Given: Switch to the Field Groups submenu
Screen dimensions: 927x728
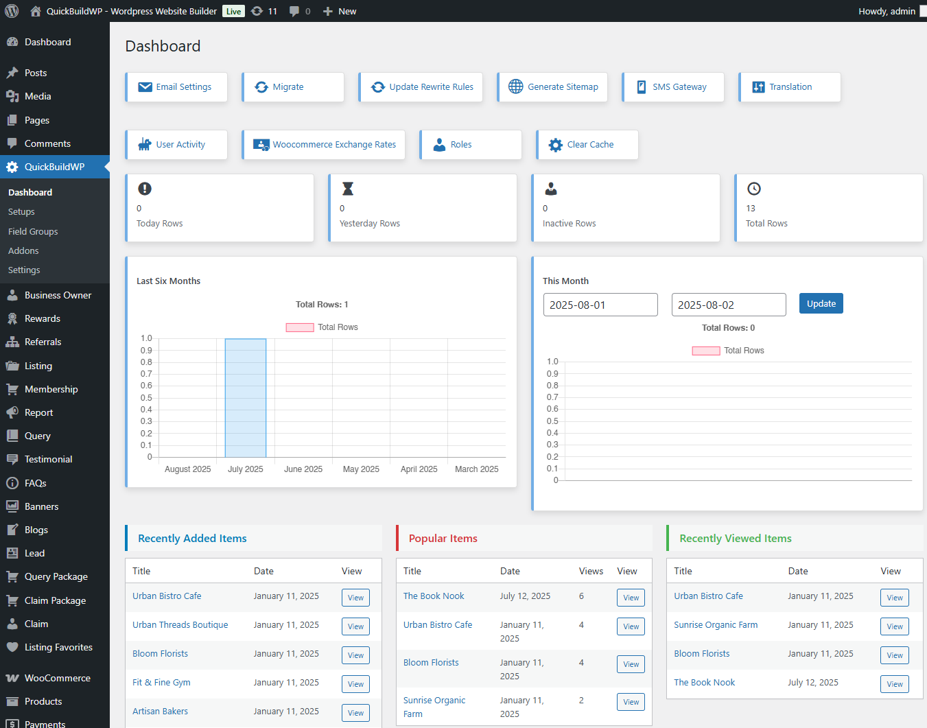Looking at the screenshot, I should coord(32,231).
